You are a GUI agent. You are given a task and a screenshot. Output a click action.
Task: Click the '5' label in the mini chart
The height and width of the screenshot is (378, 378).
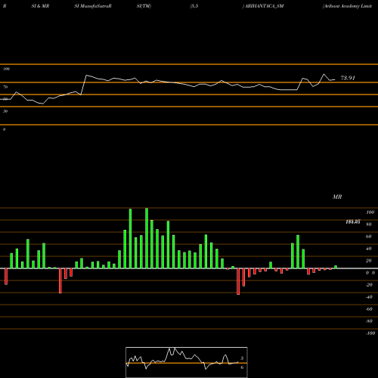(x=242, y=358)
